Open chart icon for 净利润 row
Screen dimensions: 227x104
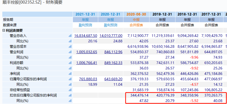pyautogui.click(x=70, y=74)
